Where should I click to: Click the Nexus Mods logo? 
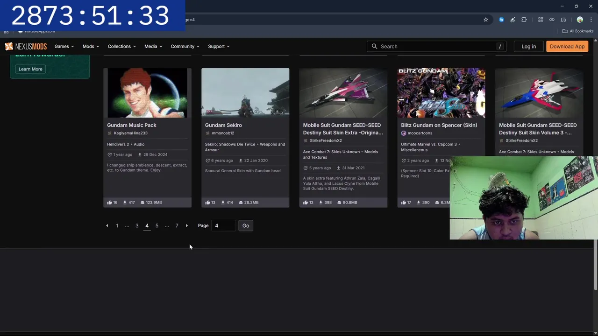[26, 46]
